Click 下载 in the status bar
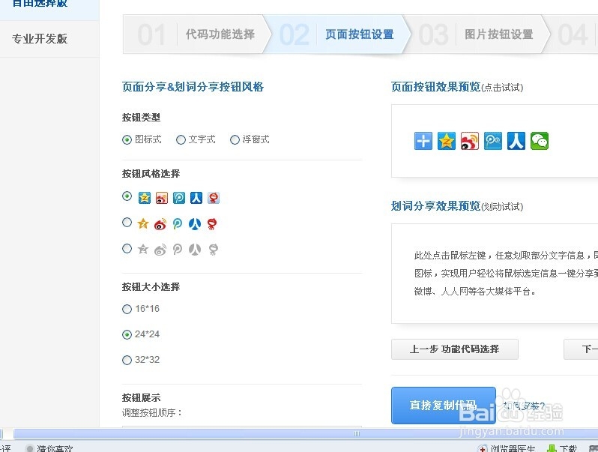Screen dimensions: 598x452 click(x=567, y=448)
